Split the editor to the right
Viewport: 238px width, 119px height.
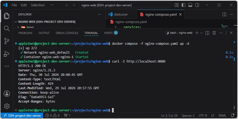224,14
